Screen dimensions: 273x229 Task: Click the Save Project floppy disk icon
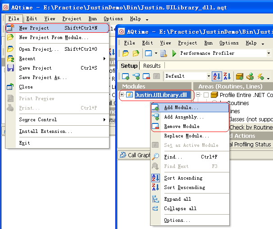10,68
